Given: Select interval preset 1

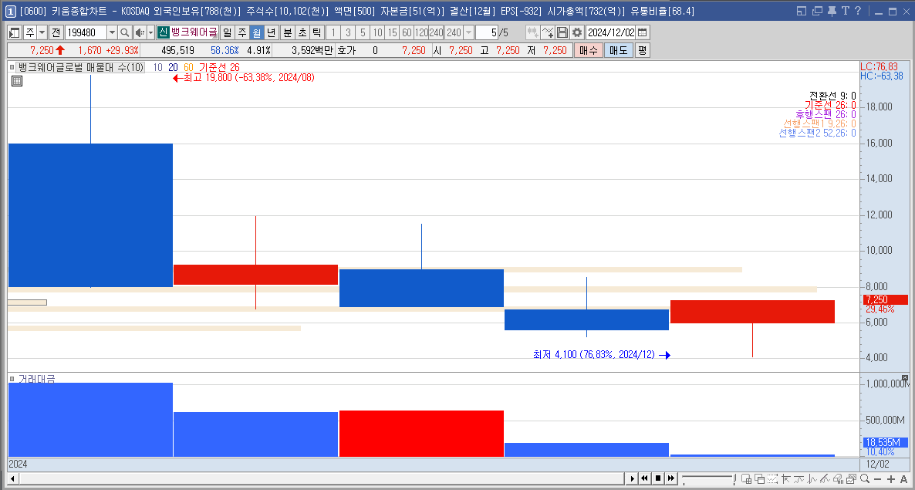Looking at the screenshot, I should (333, 32).
